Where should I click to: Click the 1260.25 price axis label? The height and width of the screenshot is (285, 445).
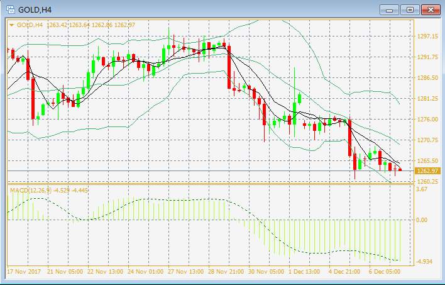click(427, 181)
